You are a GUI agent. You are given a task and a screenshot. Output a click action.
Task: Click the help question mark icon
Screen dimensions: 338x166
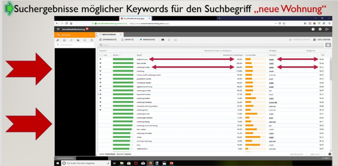click(313, 29)
